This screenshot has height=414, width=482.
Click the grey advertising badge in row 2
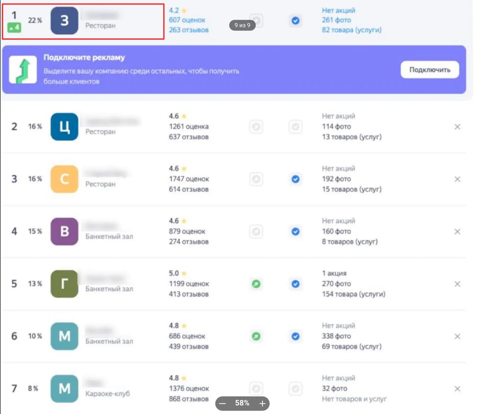click(256, 127)
